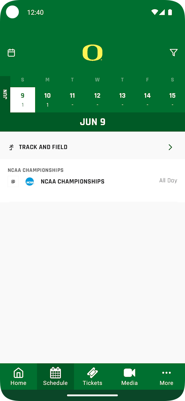Tap the Oregon O logo
Viewport: 185px width, 401px height.
tap(92, 53)
